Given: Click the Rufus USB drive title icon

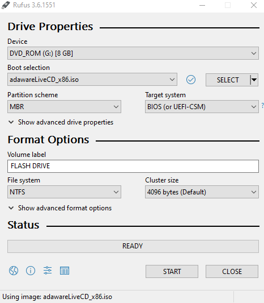Looking at the screenshot, I should tap(6, 5).
